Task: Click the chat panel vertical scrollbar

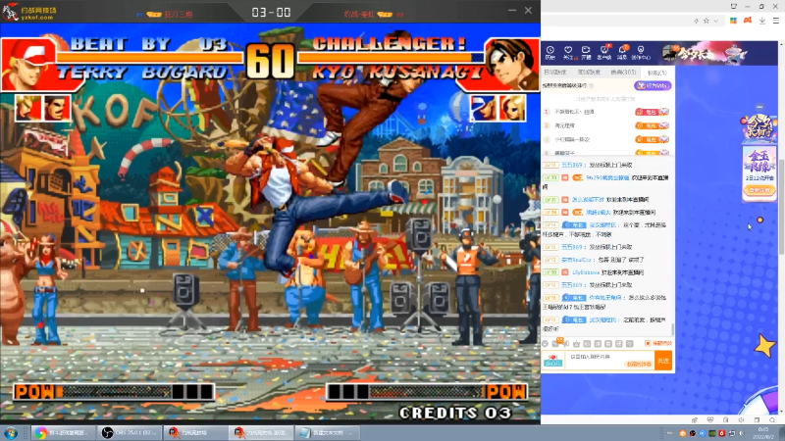Action: point(673,329)
